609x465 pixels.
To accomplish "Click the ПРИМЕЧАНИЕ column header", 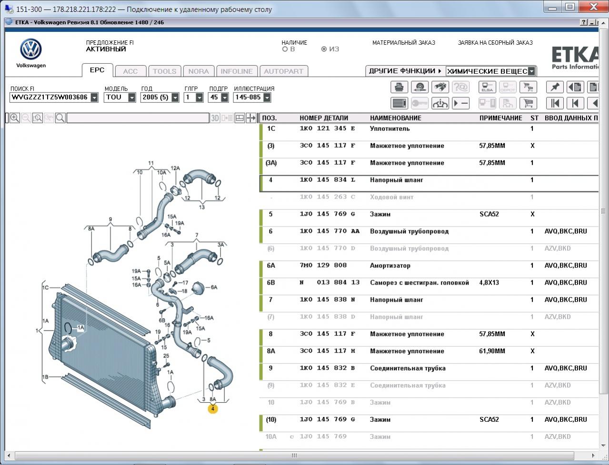I will click(x=501, y=118).
